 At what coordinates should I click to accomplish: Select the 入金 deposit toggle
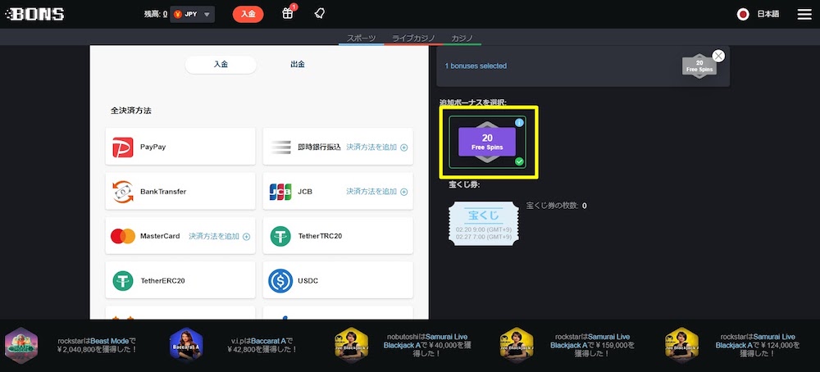221,64
